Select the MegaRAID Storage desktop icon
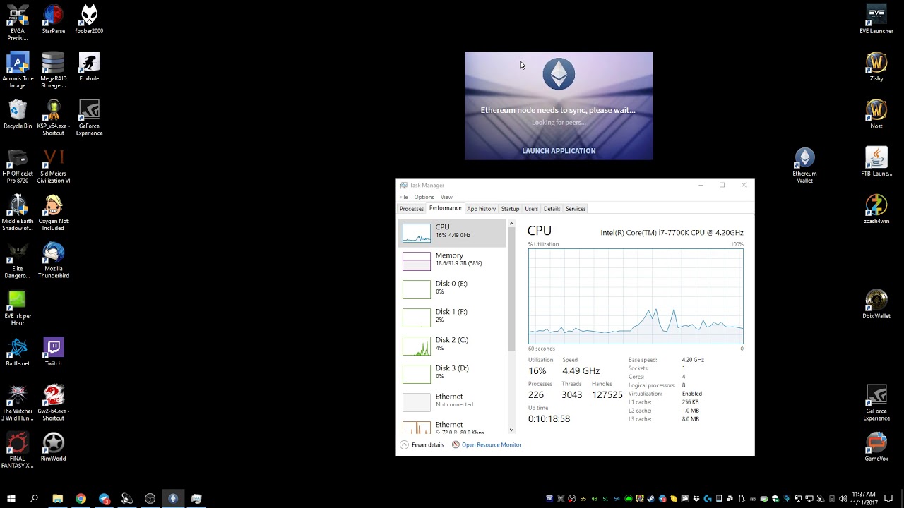The height and width of the screenshot is (508, 904). pos(53,71)
